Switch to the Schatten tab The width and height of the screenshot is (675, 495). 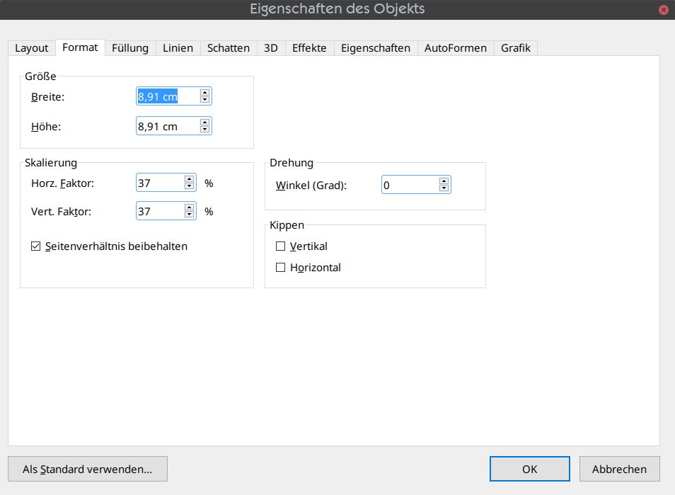[229, 48]
